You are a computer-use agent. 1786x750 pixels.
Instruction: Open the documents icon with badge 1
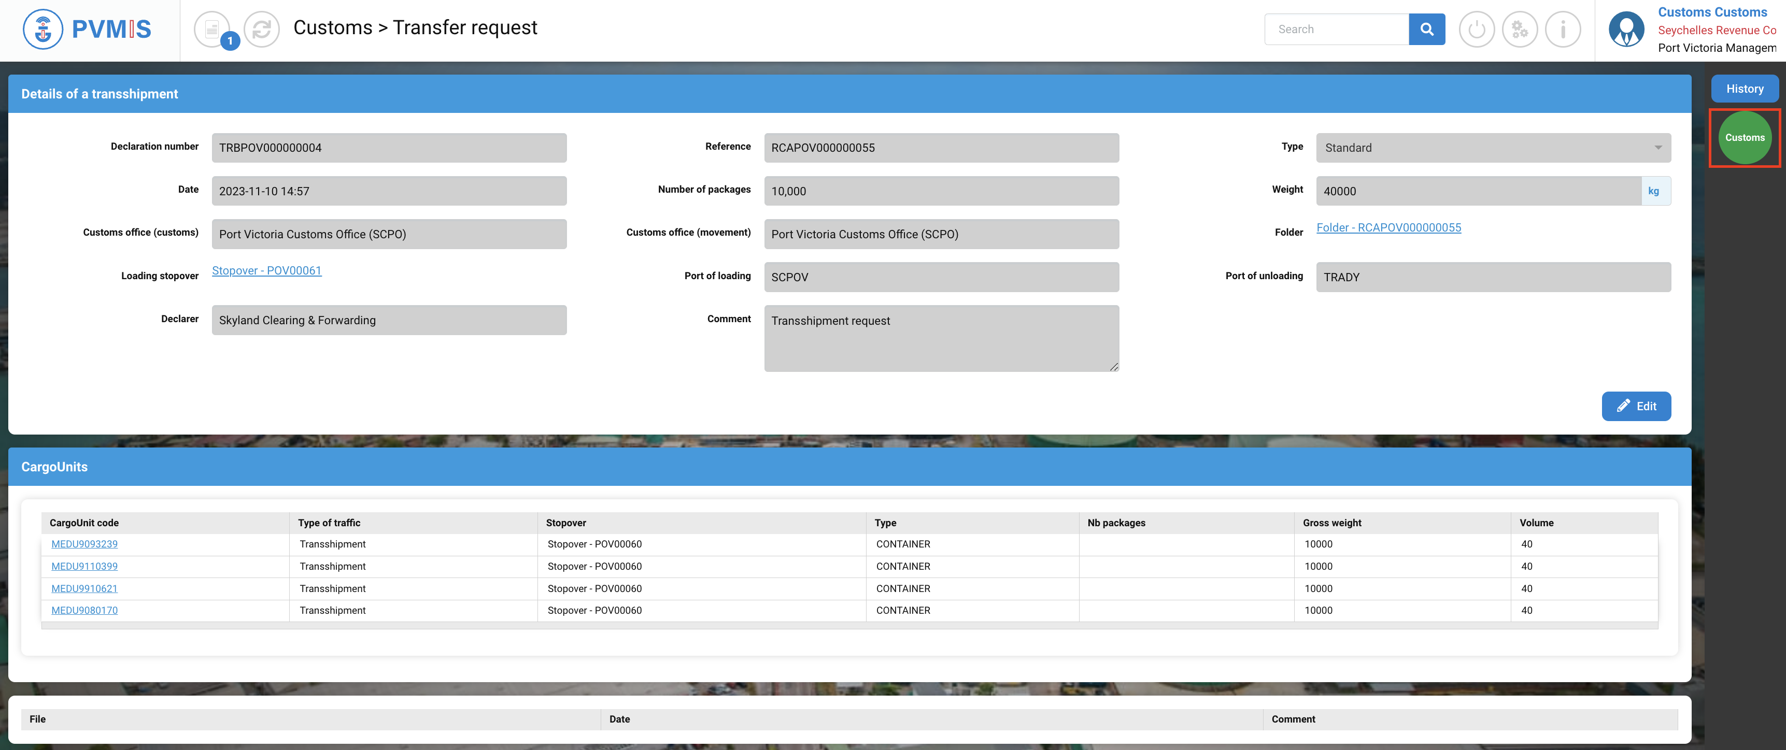[212, 29]
